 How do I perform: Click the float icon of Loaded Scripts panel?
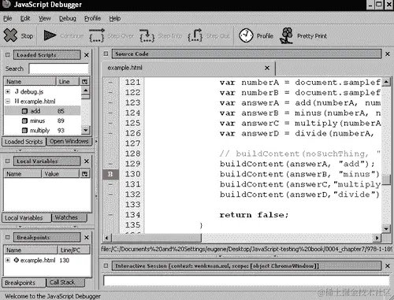click(x=7, y=54)
